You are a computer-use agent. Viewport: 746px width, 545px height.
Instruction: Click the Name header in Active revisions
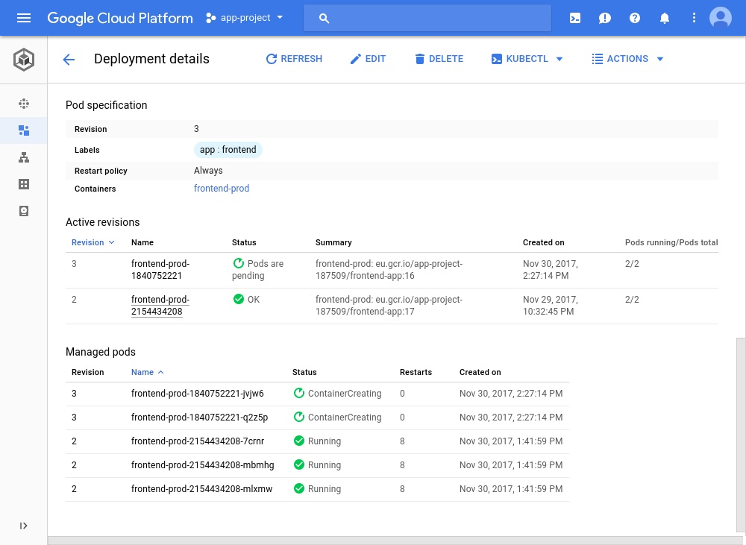pyautogui.click(x=142, y=242)
